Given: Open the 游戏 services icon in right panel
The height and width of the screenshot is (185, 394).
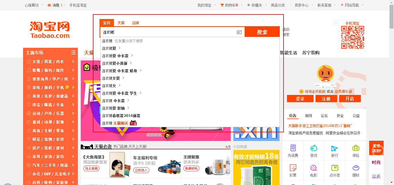Looking at the screenshot, I should 314,148.
